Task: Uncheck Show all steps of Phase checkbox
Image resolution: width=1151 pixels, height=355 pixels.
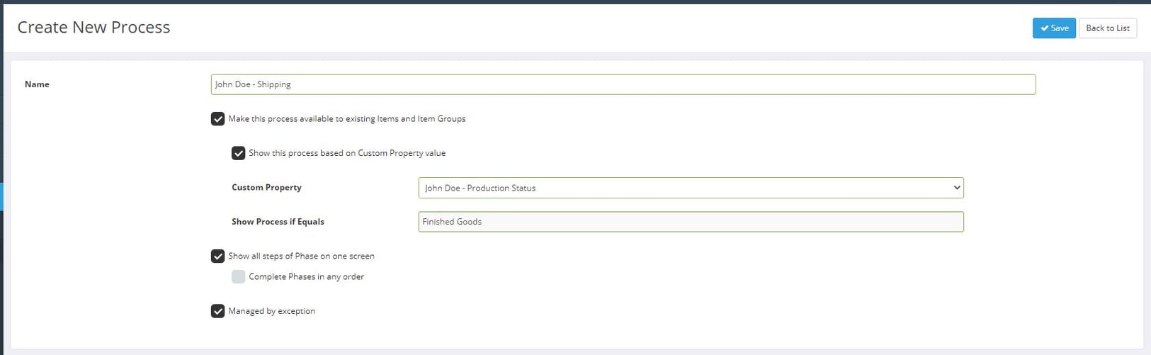Action: (217, 256)
